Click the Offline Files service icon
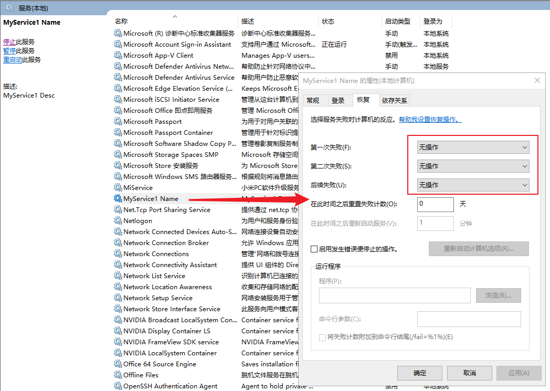 pos(118,375)
